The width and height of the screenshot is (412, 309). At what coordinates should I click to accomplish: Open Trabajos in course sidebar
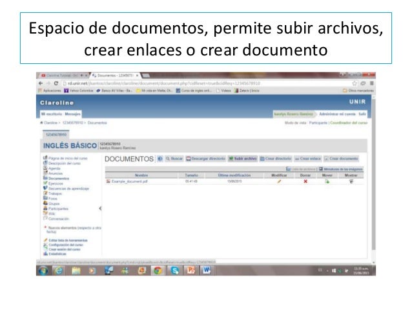point(55,194)
